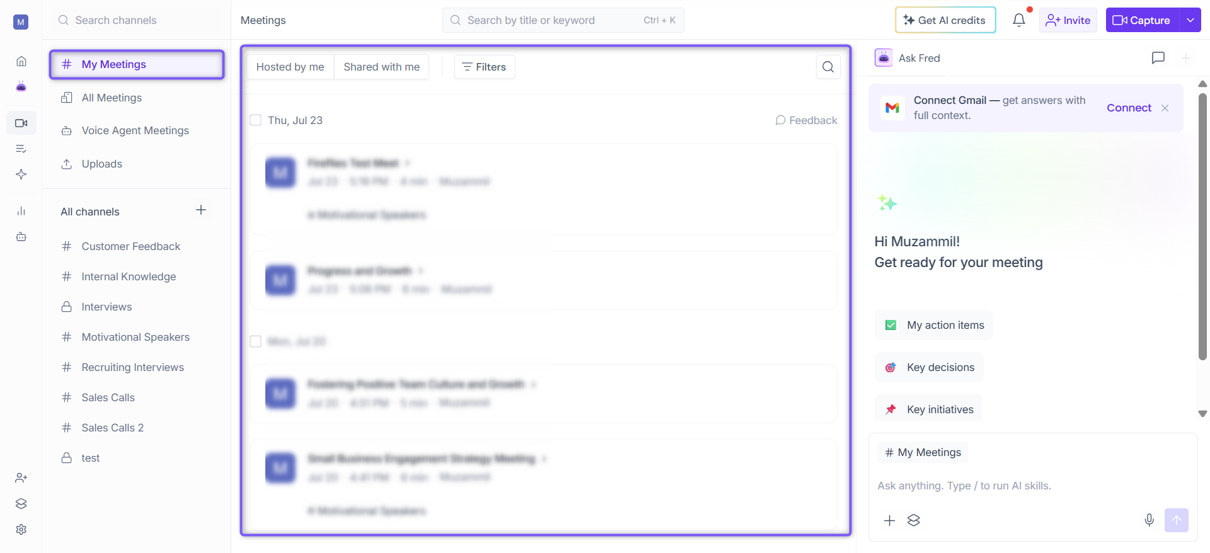The width and height of the screenshot is (1210, 553).
Task: Add a new channel with plus icon
Action: (x=201, y=210)
